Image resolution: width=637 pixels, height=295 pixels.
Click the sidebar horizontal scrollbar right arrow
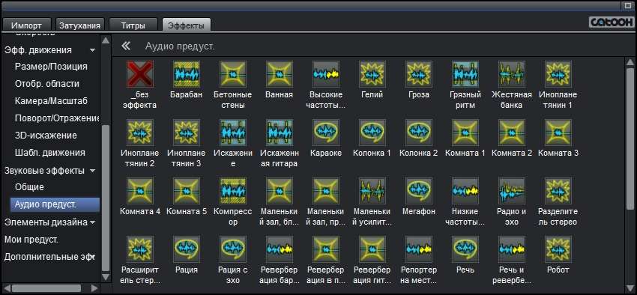pyautogui.click(x=94, y=288)
